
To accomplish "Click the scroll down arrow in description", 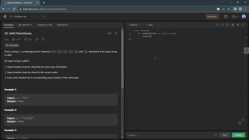I will [x=122, y=137].
